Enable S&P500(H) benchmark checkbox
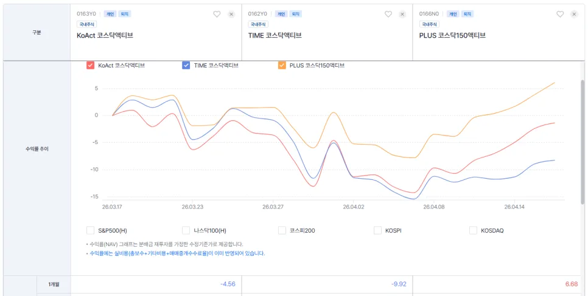 (x=90, y=230)
